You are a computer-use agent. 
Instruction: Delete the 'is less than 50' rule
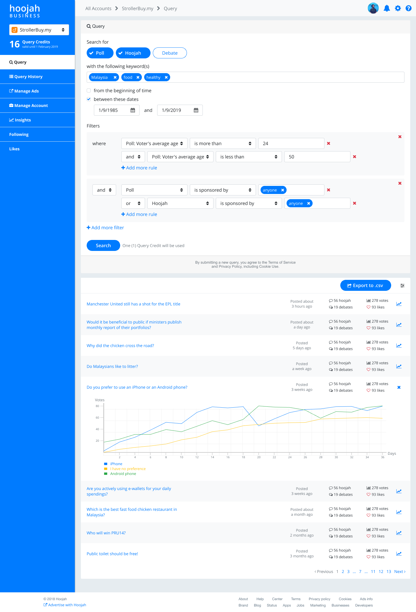point(354,157)
